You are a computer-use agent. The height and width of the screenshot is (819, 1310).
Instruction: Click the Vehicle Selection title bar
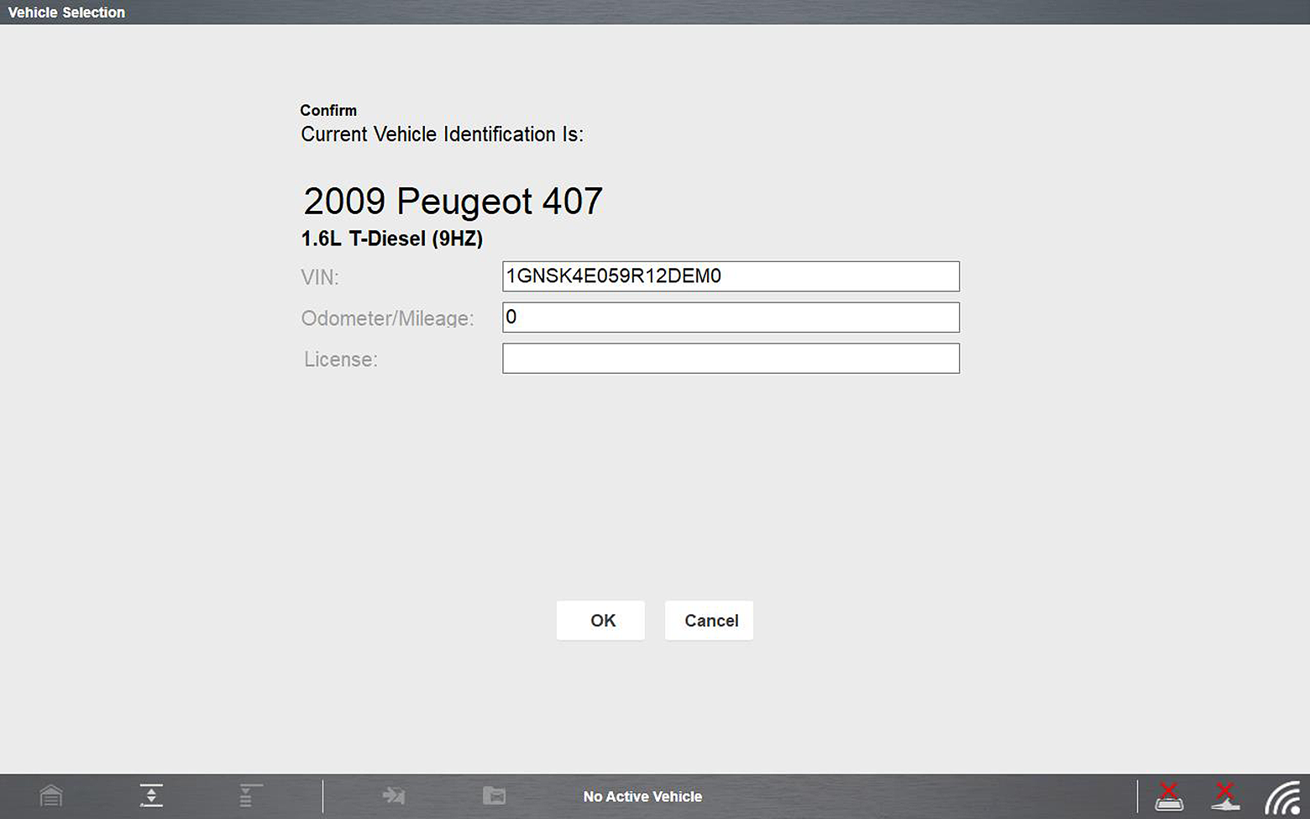pyautogui.click(x=66, y=13)
